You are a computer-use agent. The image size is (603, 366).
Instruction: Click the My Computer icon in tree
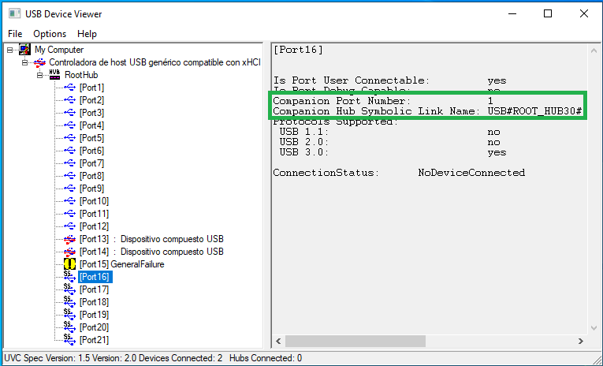(x=25, y=50)
